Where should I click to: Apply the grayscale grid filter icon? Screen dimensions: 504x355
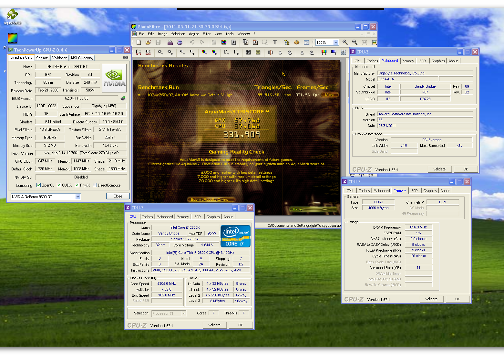click(x=248, y=52)
